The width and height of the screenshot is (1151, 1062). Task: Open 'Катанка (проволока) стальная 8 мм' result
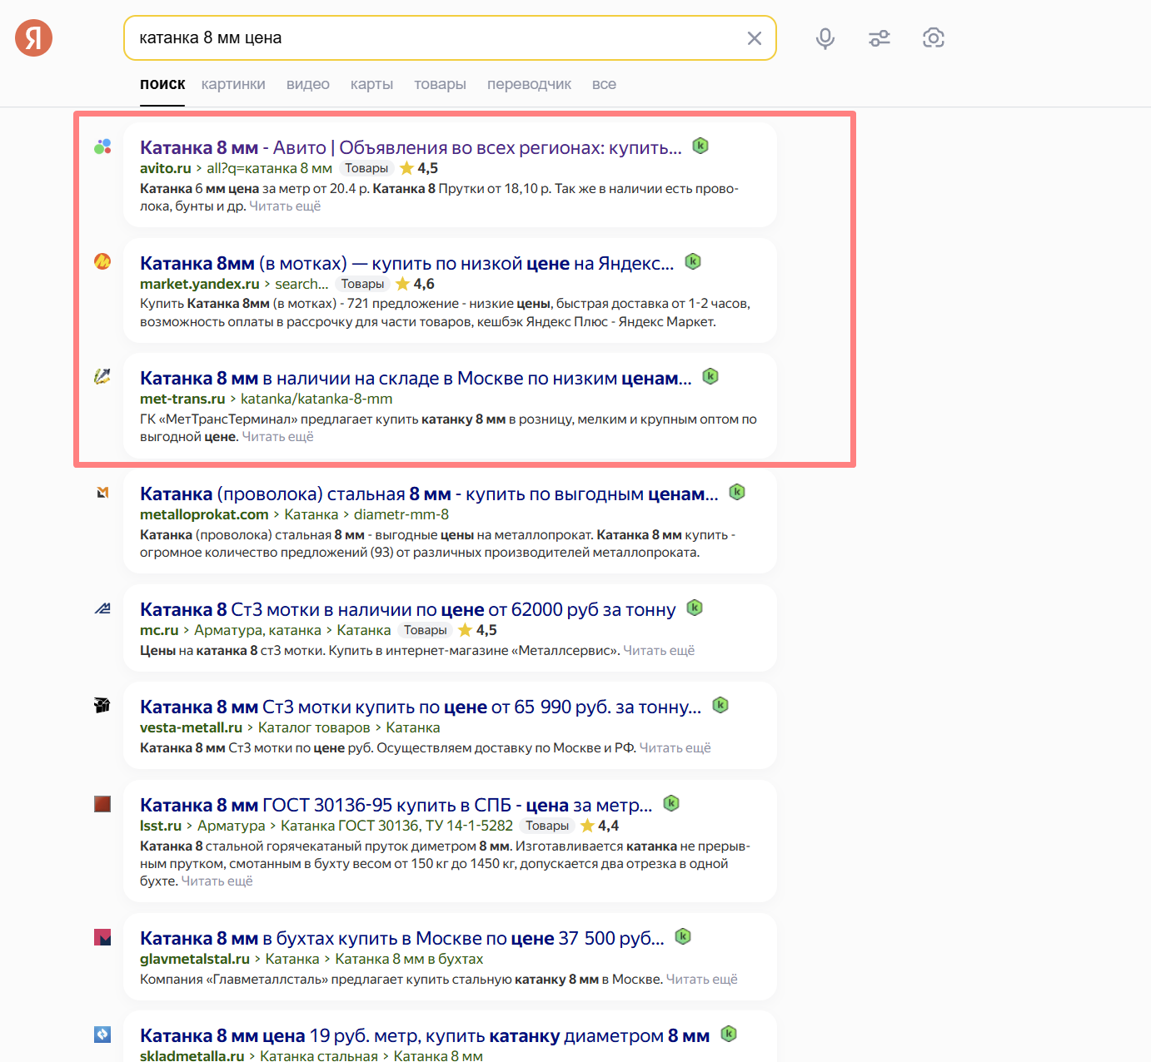click(x=429, y=494)
